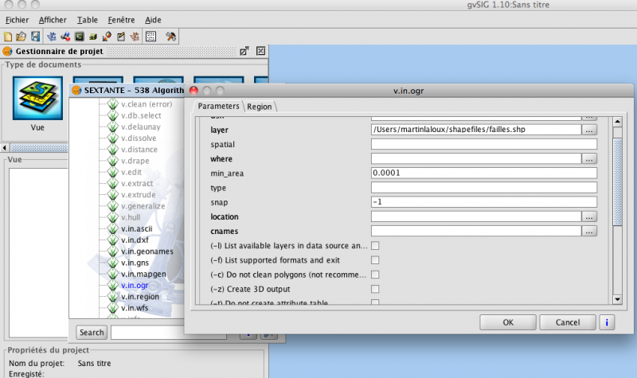Click the min_area input field
This screenshot has width=637, height=378.
tap(483, 173)
